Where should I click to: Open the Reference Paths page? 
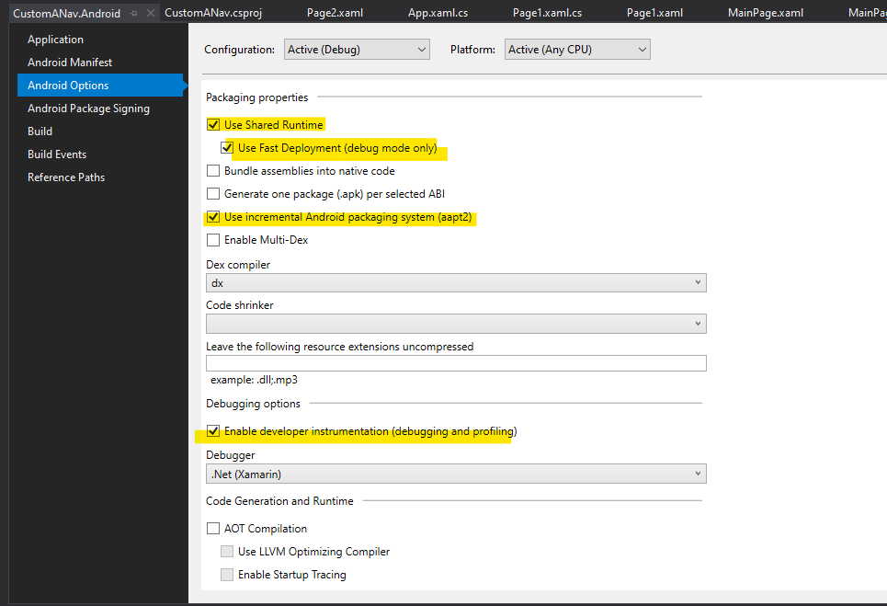tap(65, 177)
